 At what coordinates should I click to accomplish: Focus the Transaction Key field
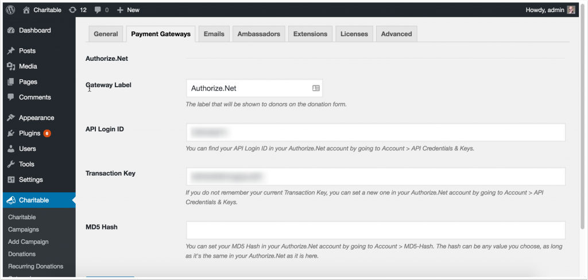point(376,176)
